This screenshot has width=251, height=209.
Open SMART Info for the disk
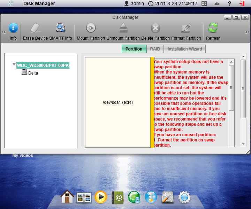pyautogui.click(x=61, y=29)
